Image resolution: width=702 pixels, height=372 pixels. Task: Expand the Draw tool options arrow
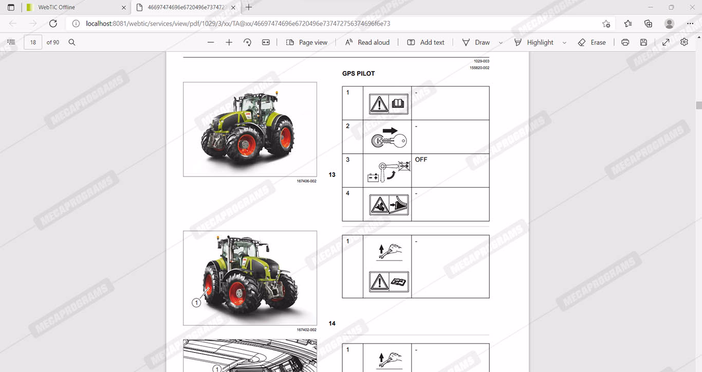tap(501, 43)
